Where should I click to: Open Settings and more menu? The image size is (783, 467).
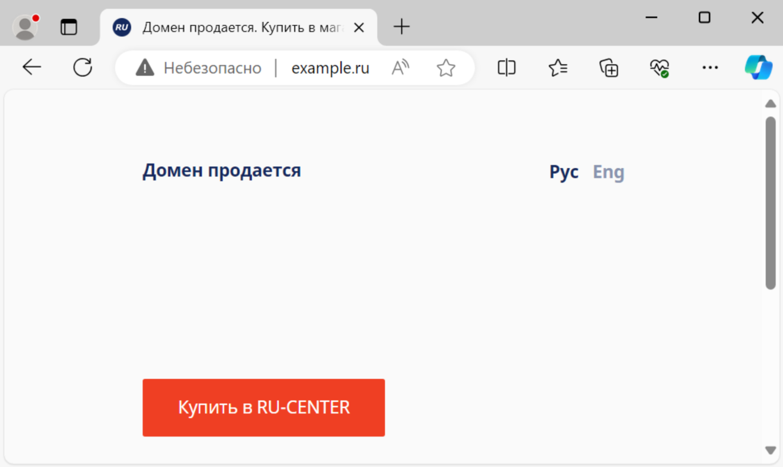tap(710, 67)
